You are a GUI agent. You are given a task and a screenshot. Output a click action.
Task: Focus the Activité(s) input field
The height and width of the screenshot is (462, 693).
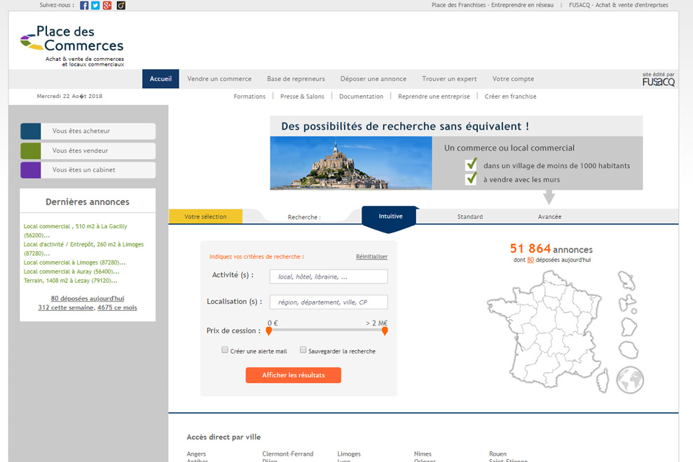click(x=329, y=276)
